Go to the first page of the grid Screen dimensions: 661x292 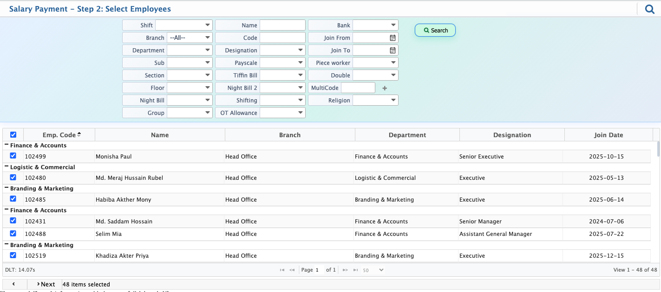282,270
